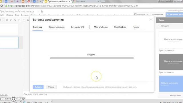Switch to the Blogger browser tab
Viewport: 183px width, 103px height.
pyautogui.click(x=23, y=1)
